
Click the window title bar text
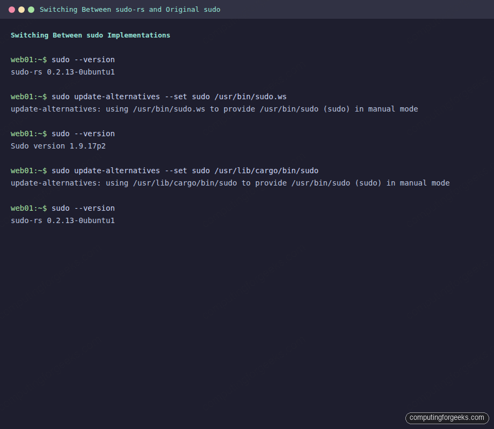pos(132,9)
